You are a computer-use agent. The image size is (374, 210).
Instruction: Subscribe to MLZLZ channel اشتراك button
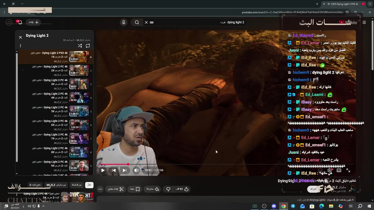(314, 189)
